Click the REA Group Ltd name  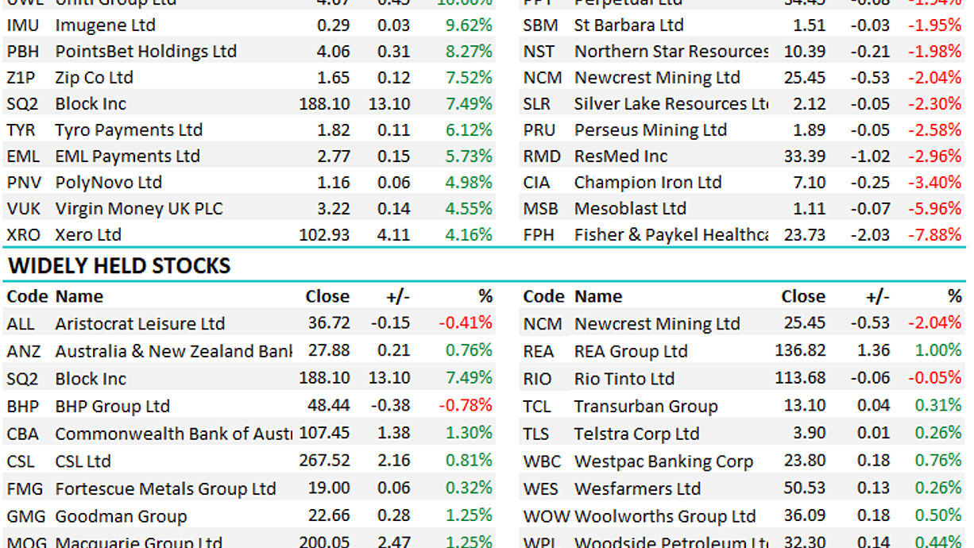coord(631,351)
